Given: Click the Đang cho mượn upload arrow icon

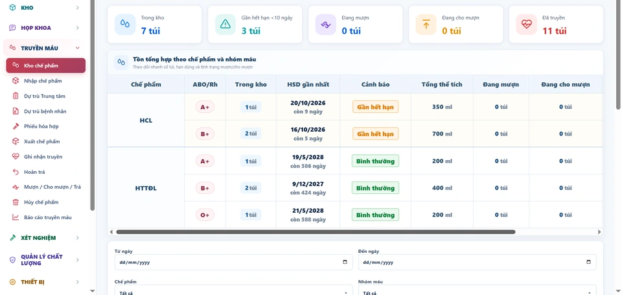Looking at the screenshot, I should [426, 25].
